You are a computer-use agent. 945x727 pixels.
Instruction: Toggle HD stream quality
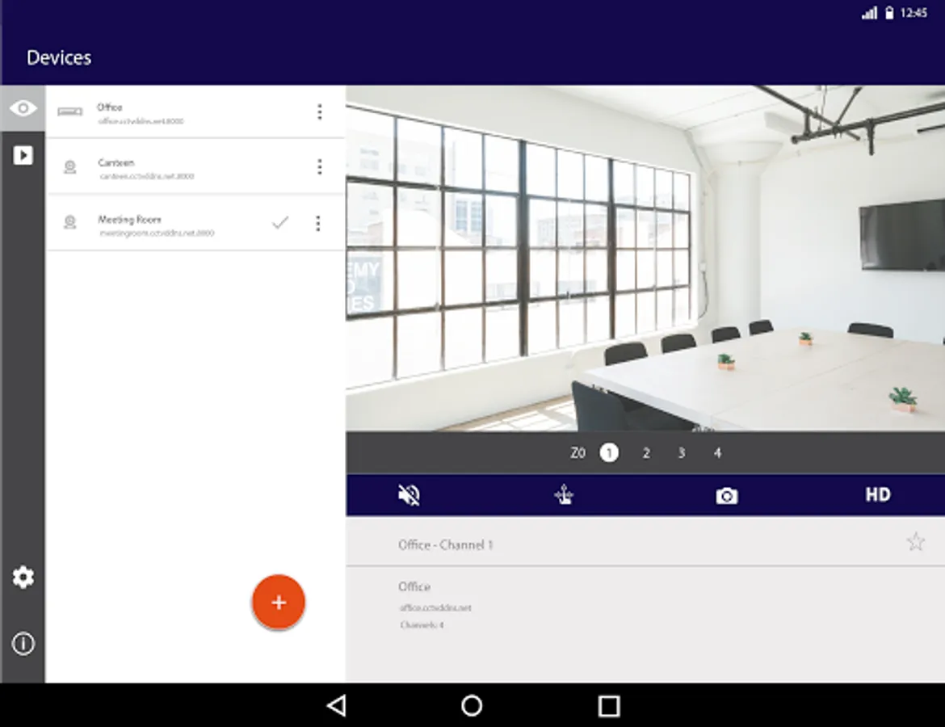877,495
